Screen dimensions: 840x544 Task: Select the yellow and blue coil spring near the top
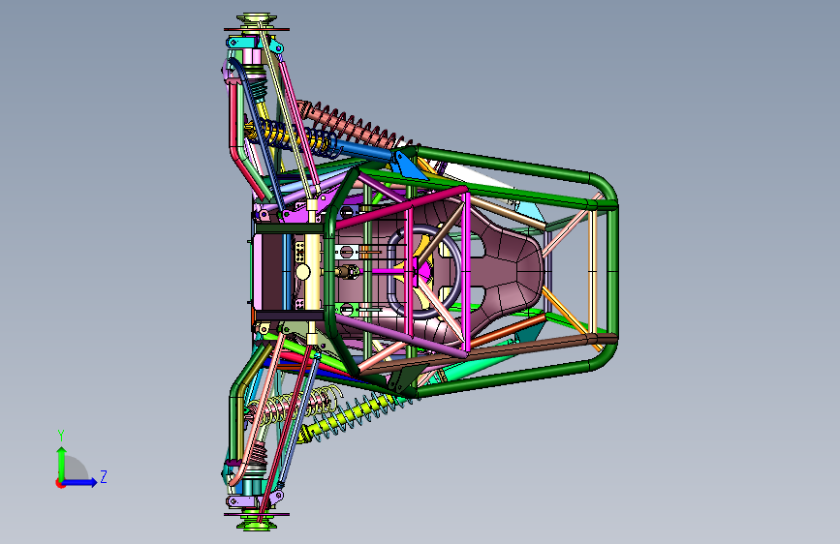click(x=292, y=137)
